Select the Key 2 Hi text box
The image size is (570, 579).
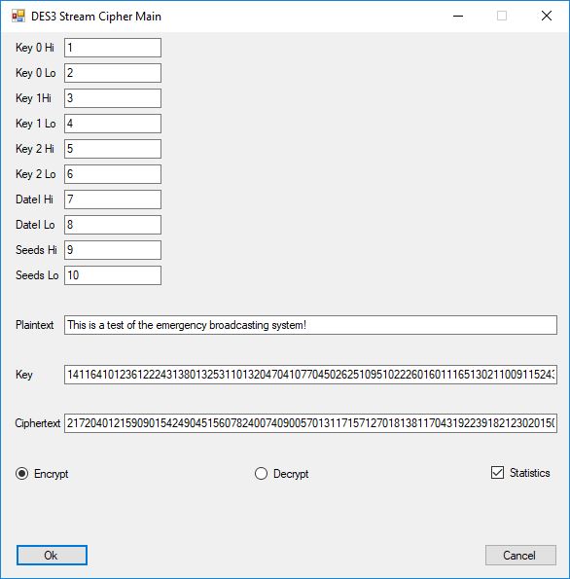coord(113,149)
